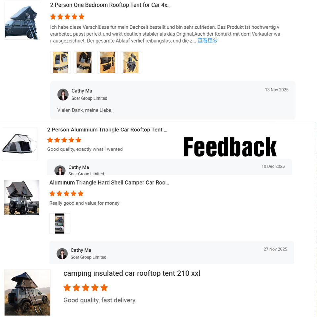The width and height of the screenshot is (317, 317).
Task: Click the gray triangle tent product image
Action: pos(19,144)
